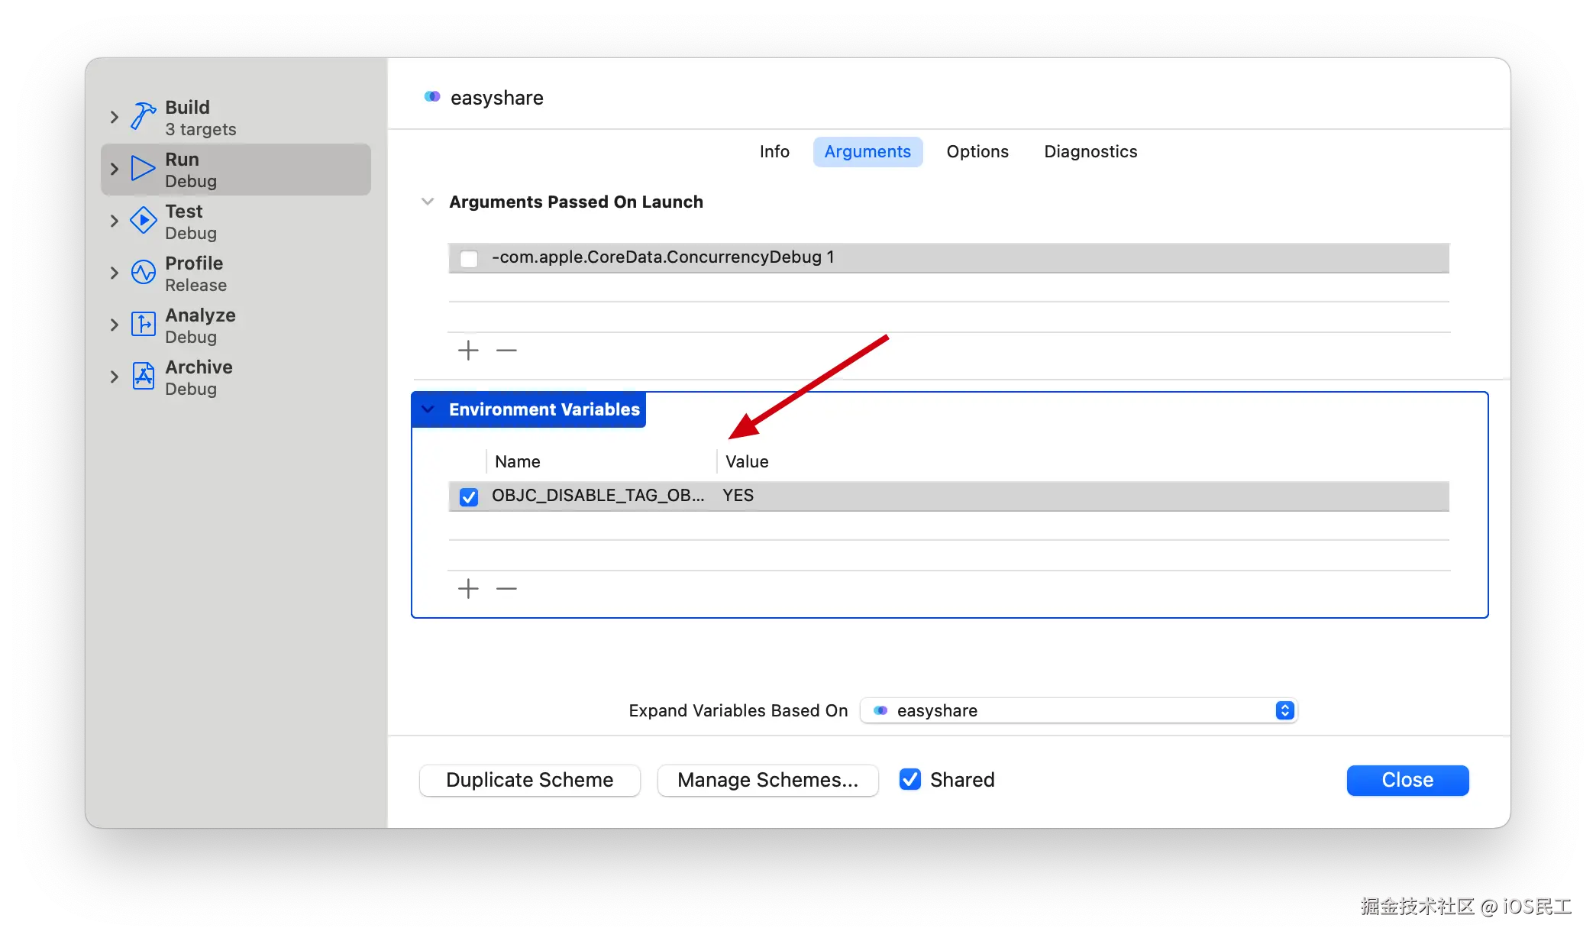Open the Options tab
The height and width of the screenshot is (941, 1596).
coord(977,151)
